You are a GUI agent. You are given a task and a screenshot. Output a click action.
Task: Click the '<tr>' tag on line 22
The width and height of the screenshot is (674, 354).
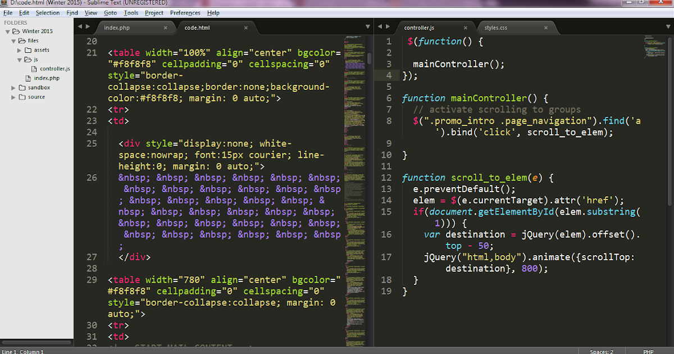[119, 110]
